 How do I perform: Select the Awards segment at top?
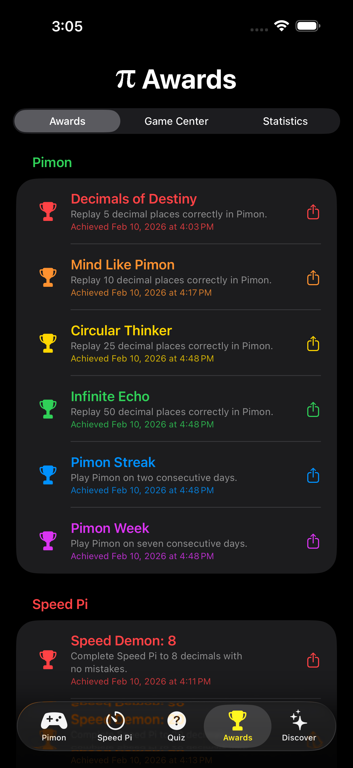(x=67, y=121)
